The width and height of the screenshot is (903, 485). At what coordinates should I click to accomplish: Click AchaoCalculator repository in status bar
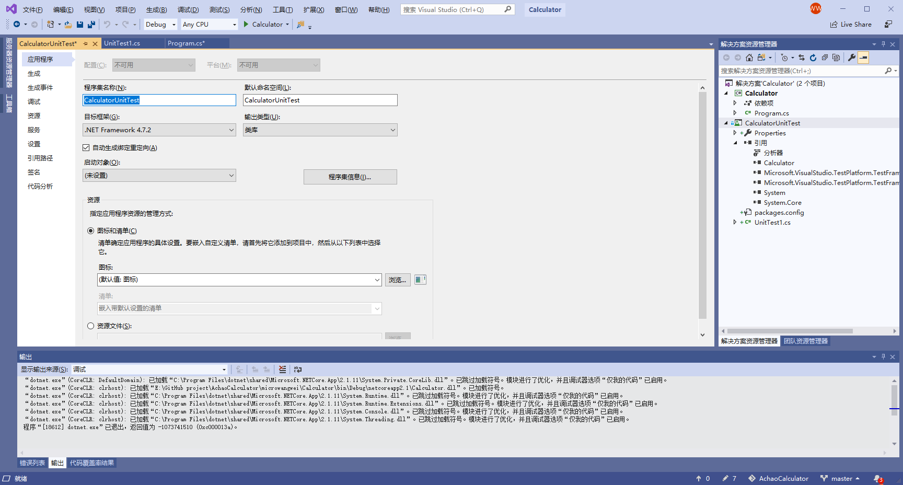coord(778,478)
